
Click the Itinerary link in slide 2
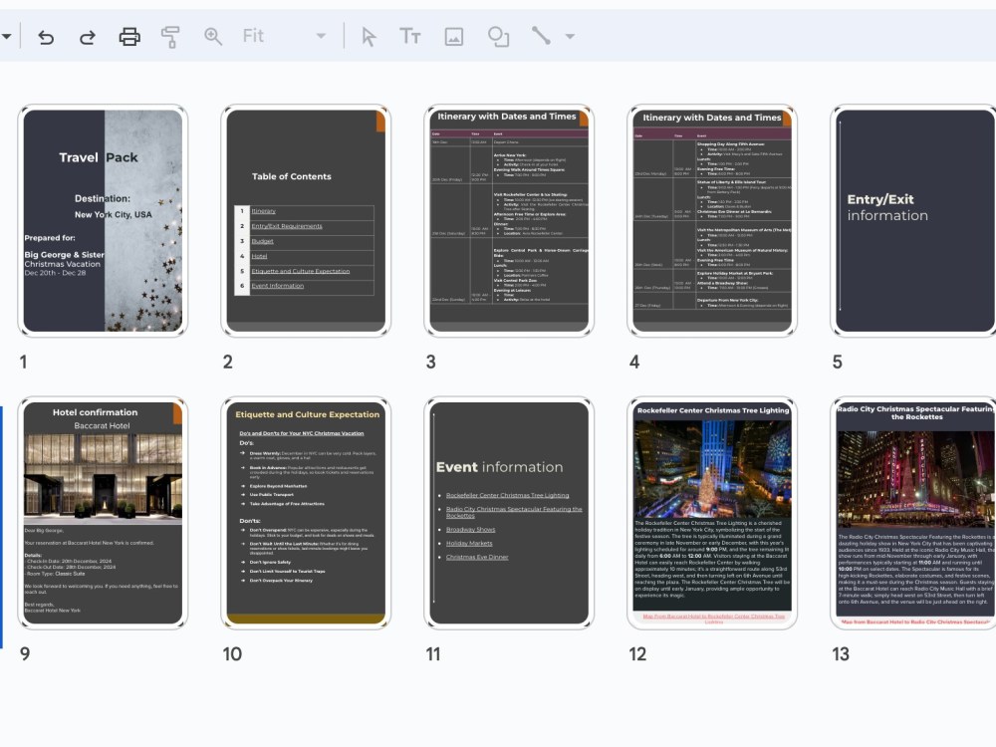(x=264, y=211)
